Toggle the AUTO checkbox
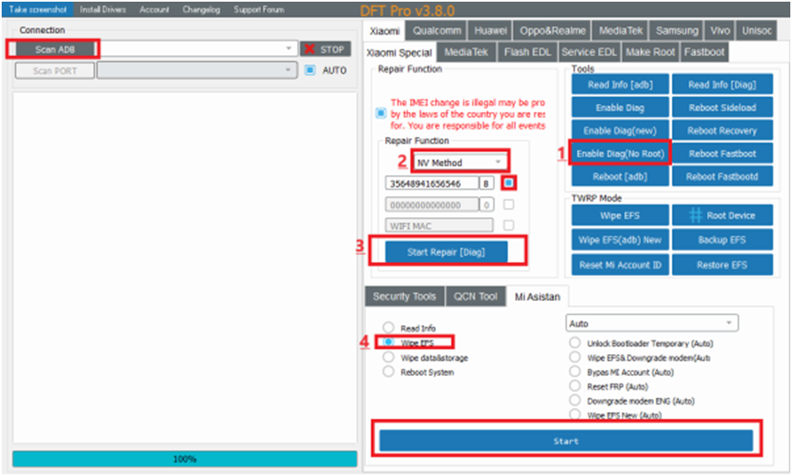This screenshot has height=476, width=792. tap(310, 70)
